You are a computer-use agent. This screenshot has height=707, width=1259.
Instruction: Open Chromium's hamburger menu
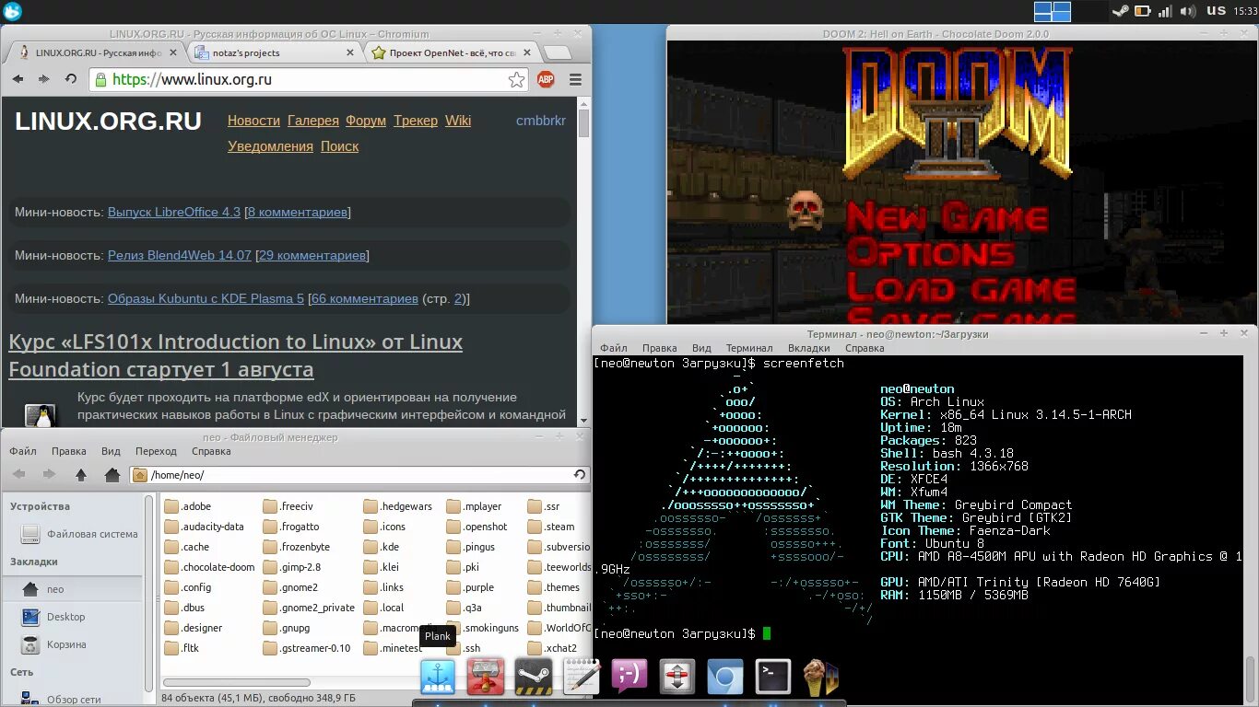point(575,80)
